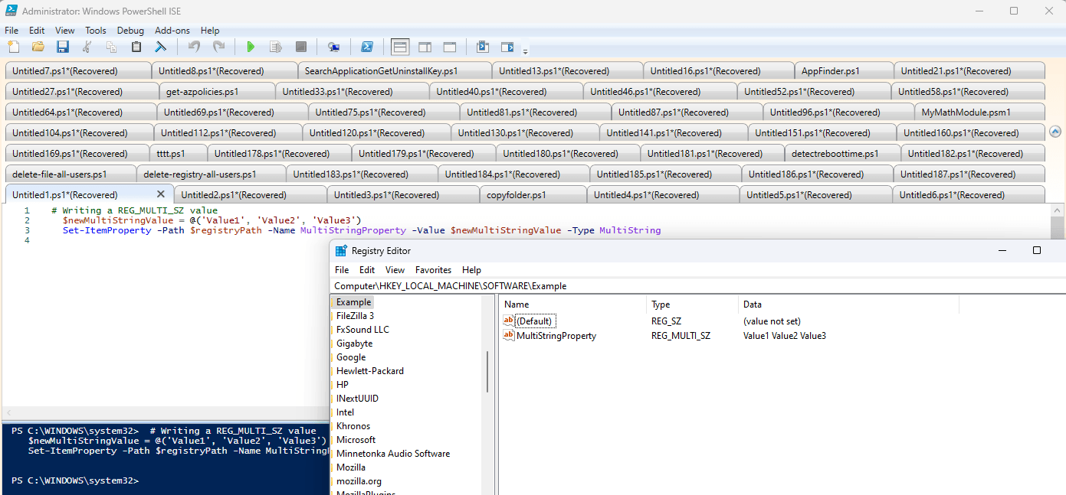This screenshot has width=1066, height=495.
Task: Click the Redo arrow icon
Action: click(x=218, y=47)
